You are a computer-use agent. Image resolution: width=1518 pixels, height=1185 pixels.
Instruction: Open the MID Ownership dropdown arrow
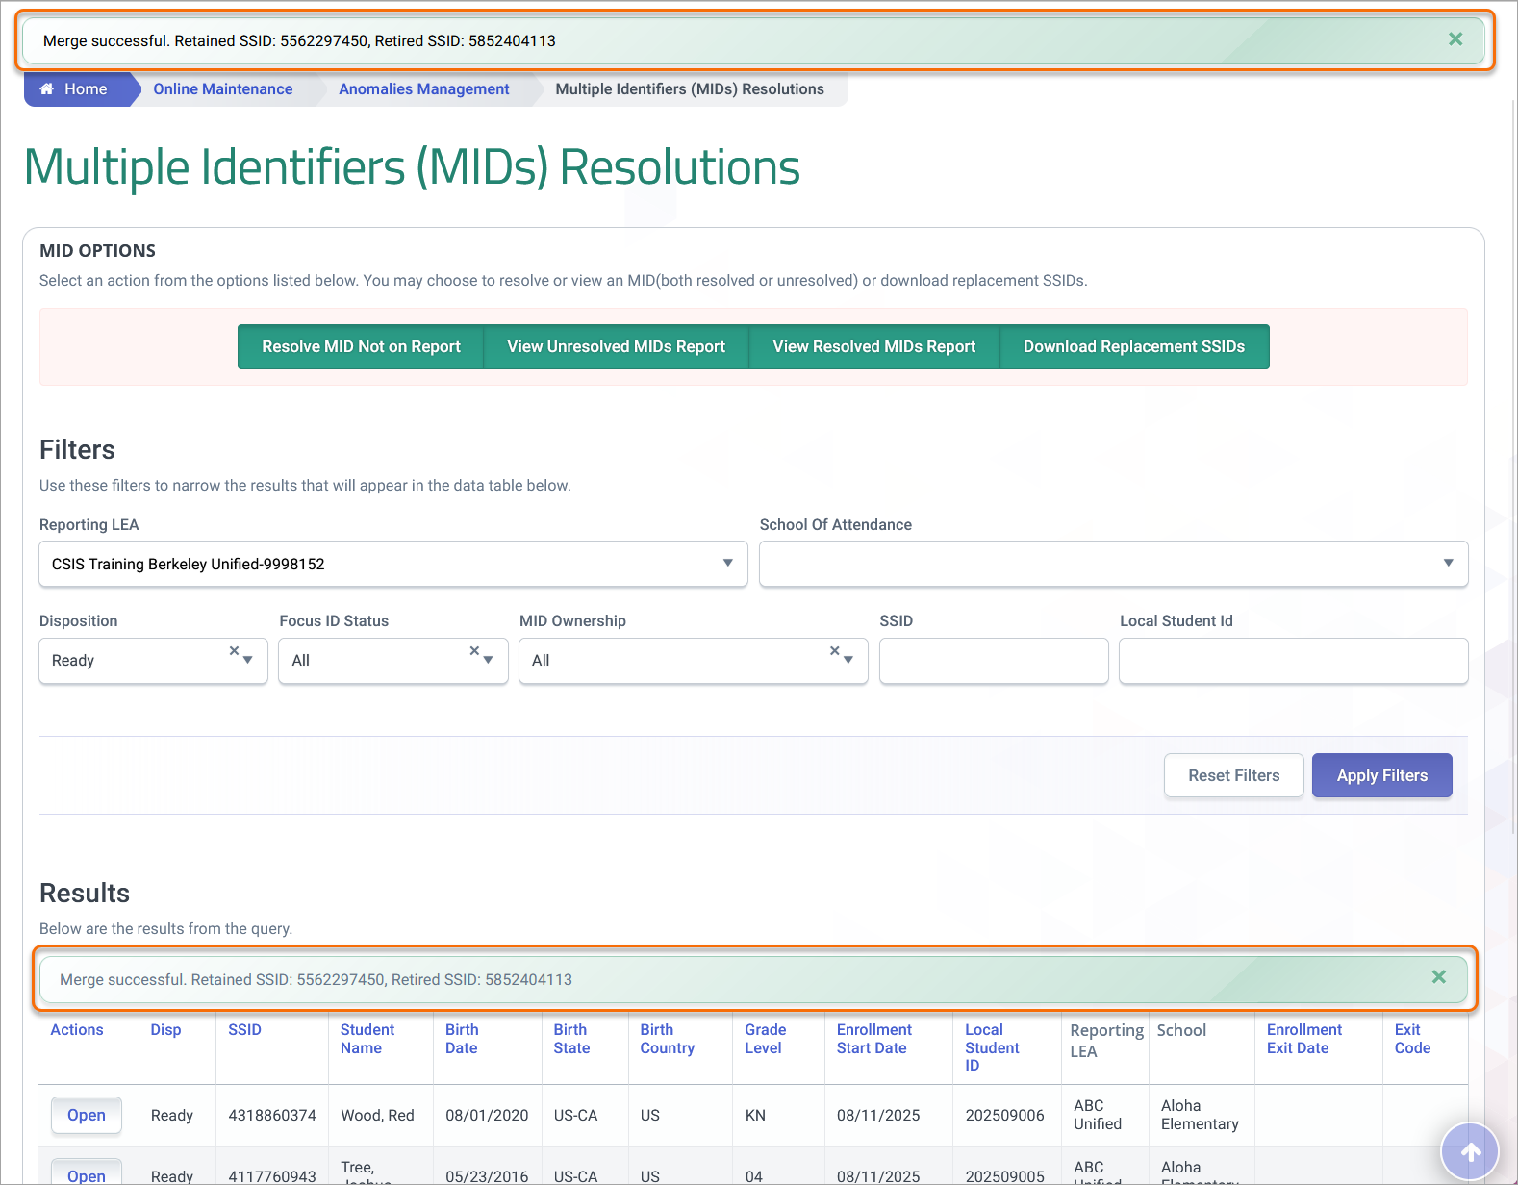(849, 661)
